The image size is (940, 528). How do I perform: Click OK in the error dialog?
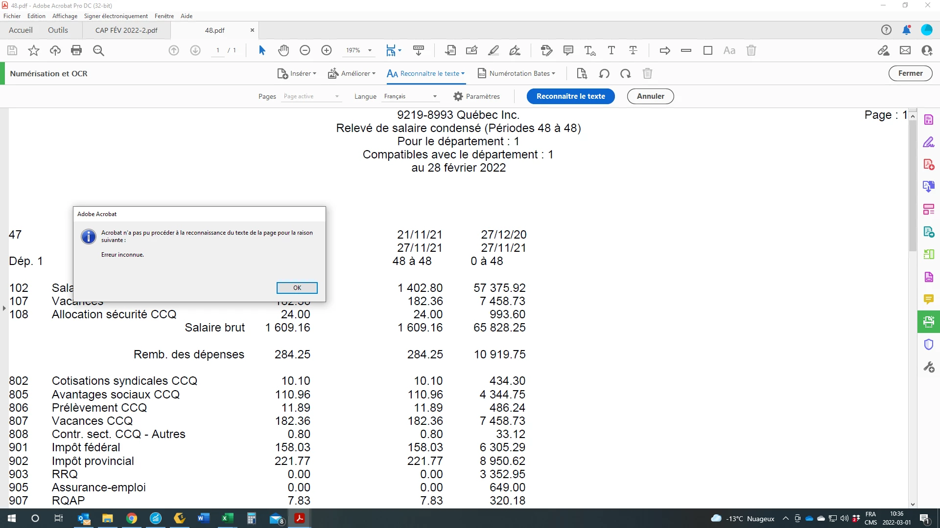[x=297, y=287]
